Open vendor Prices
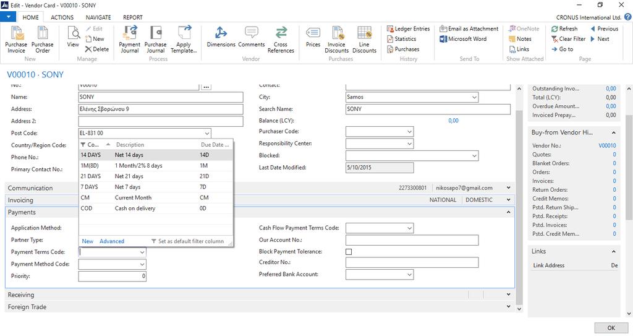The height and width of the screenshot is (336, 633). pos(313,37)
